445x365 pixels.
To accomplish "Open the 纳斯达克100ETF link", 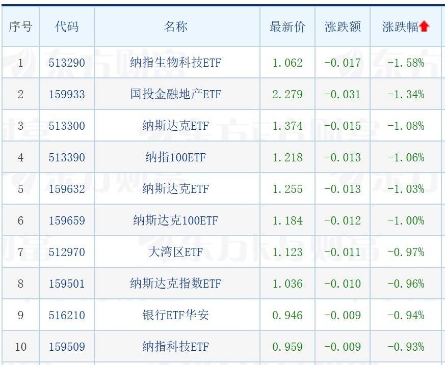I will tap(176, 221).
